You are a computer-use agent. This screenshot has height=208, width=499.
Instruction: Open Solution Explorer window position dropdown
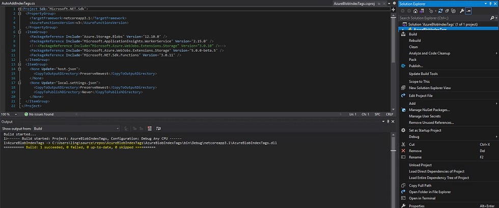coord(486,4)
